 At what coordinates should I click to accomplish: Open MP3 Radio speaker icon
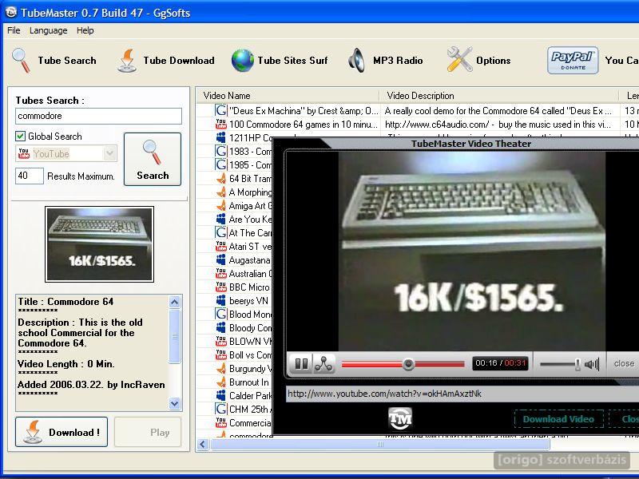[356, 61]
